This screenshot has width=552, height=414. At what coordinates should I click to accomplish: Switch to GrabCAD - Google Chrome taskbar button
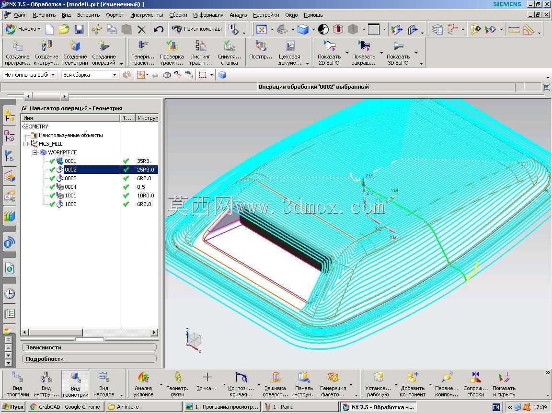click(x=66, y=407)
